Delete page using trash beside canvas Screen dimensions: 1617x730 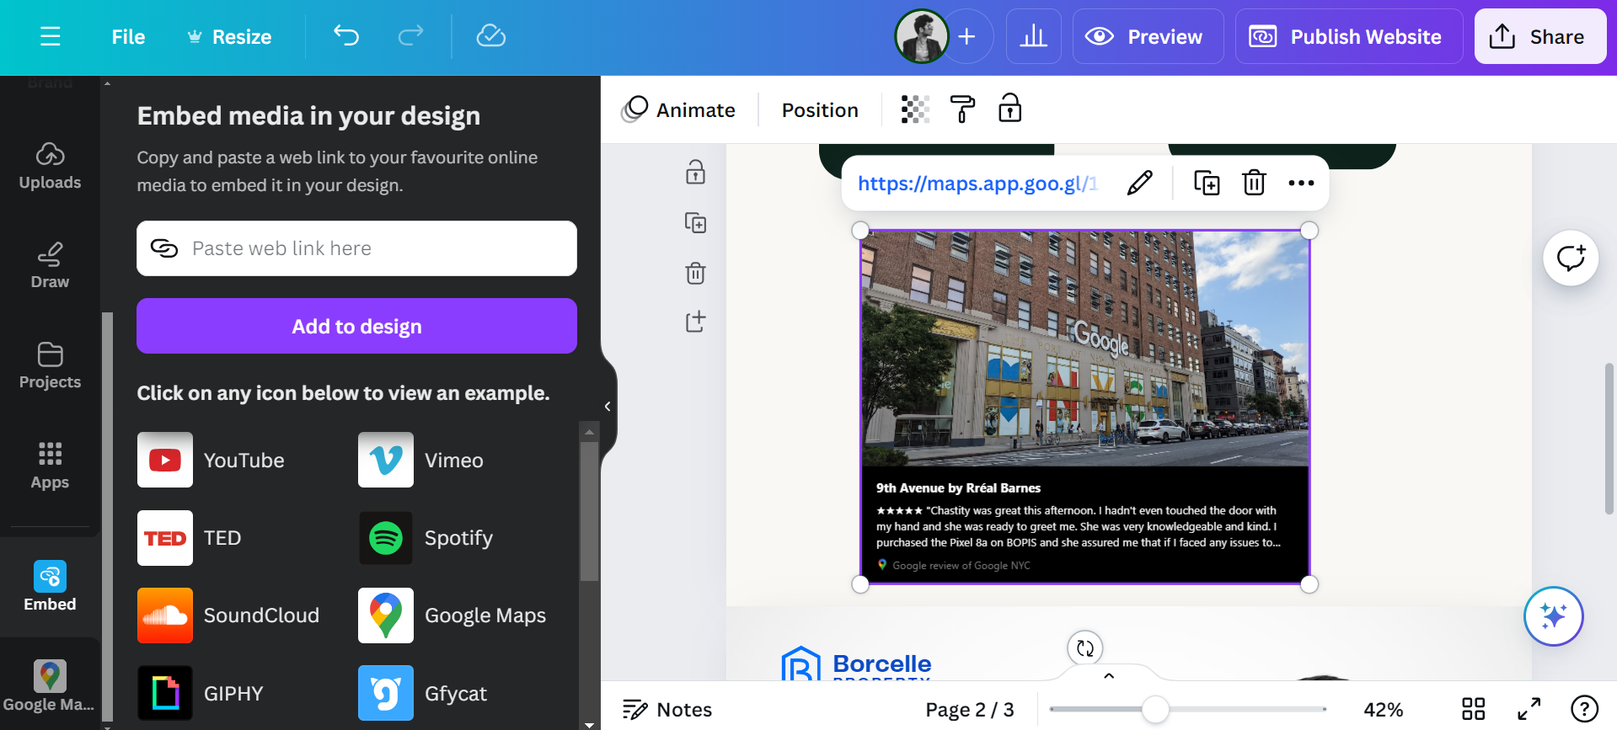point(695,273)
